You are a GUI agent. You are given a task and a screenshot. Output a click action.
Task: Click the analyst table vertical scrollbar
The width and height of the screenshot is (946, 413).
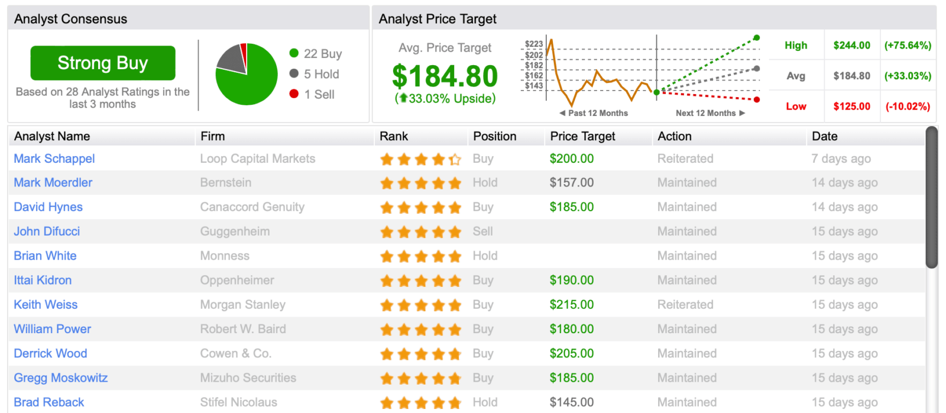click(931, 198)
